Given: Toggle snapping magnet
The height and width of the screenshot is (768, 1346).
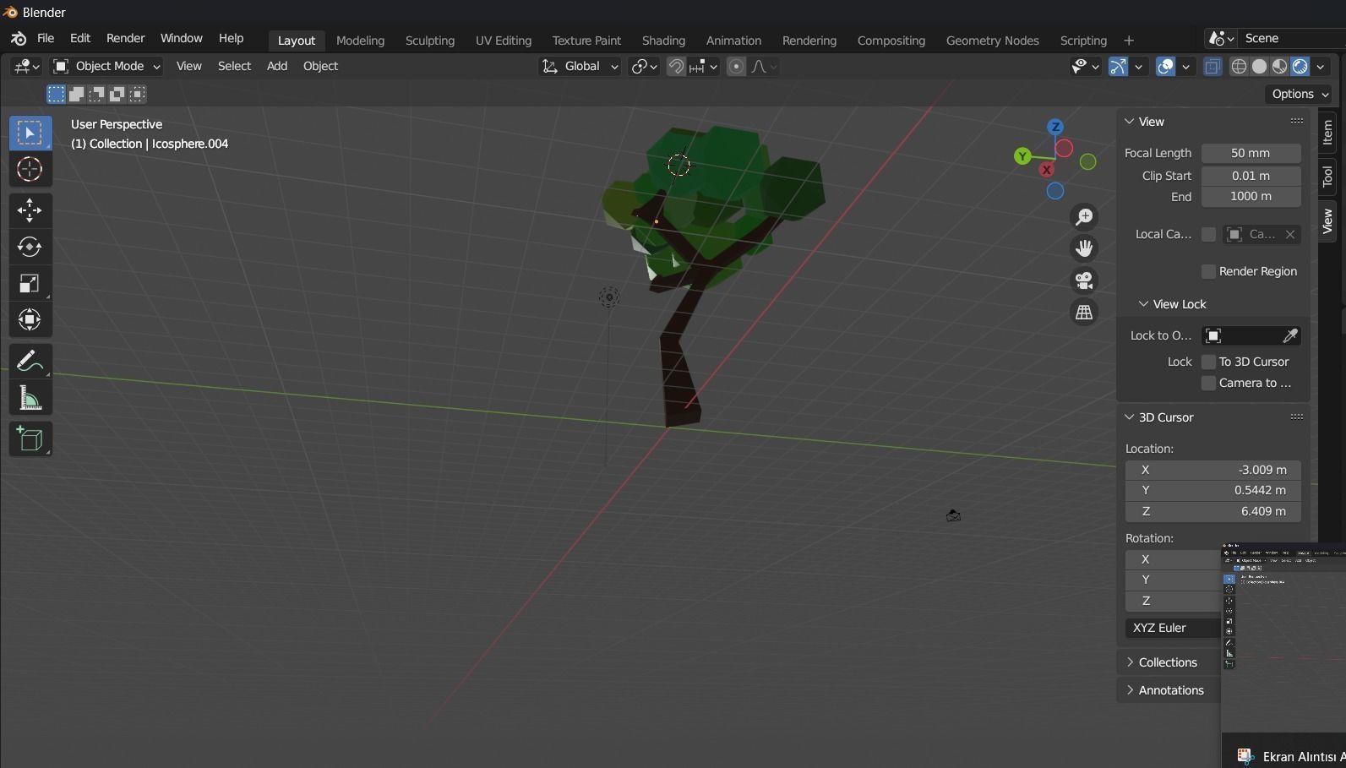Looking at the screenshot, I should pyautogui.click(x=676, y=67).
